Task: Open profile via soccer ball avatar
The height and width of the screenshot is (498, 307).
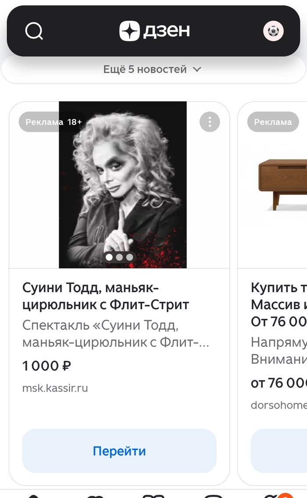Action: point(273,31)
